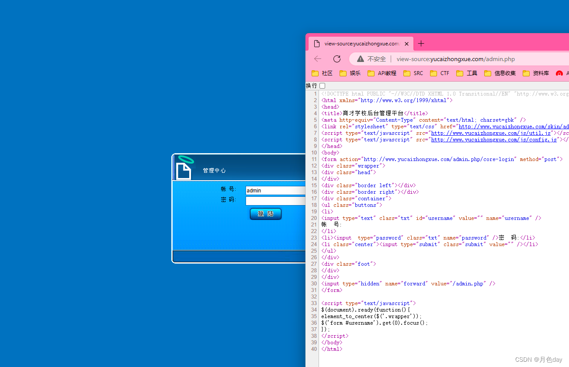
Task: Click the page icon on the browser tab
Action: pyautogui.click(x=317, y=44)
